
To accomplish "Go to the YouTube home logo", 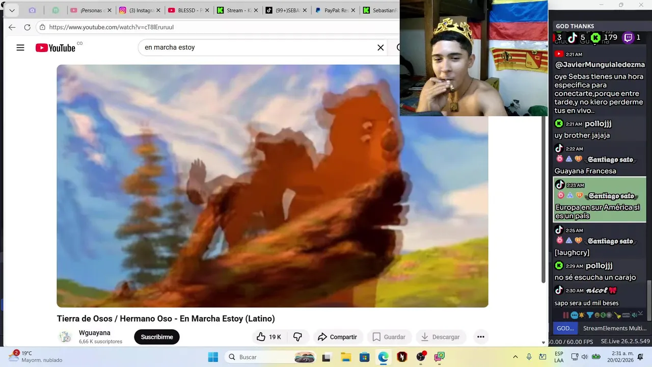I will click(56, 47).
